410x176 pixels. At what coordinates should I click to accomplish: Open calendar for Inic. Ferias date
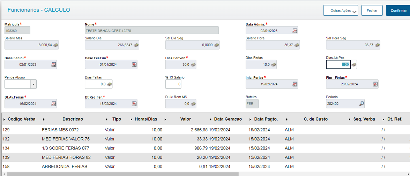point(295,84)
